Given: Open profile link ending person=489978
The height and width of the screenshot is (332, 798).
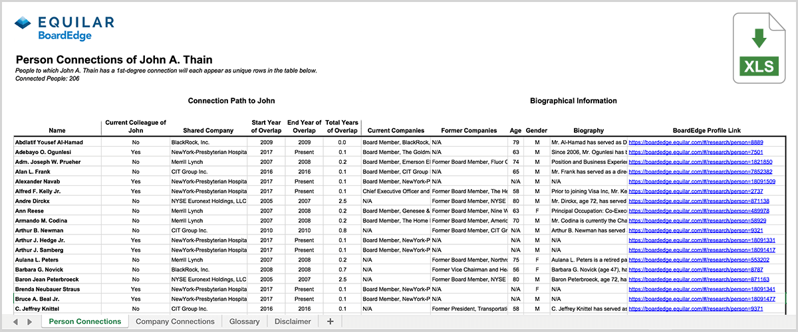Looking at the screenshot, I should coord(699,211).
